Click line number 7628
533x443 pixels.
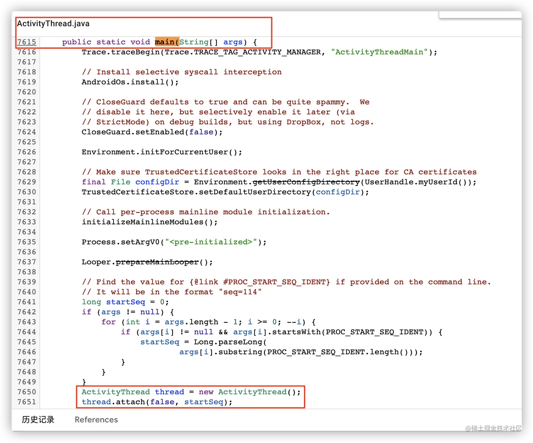(27, 172)
